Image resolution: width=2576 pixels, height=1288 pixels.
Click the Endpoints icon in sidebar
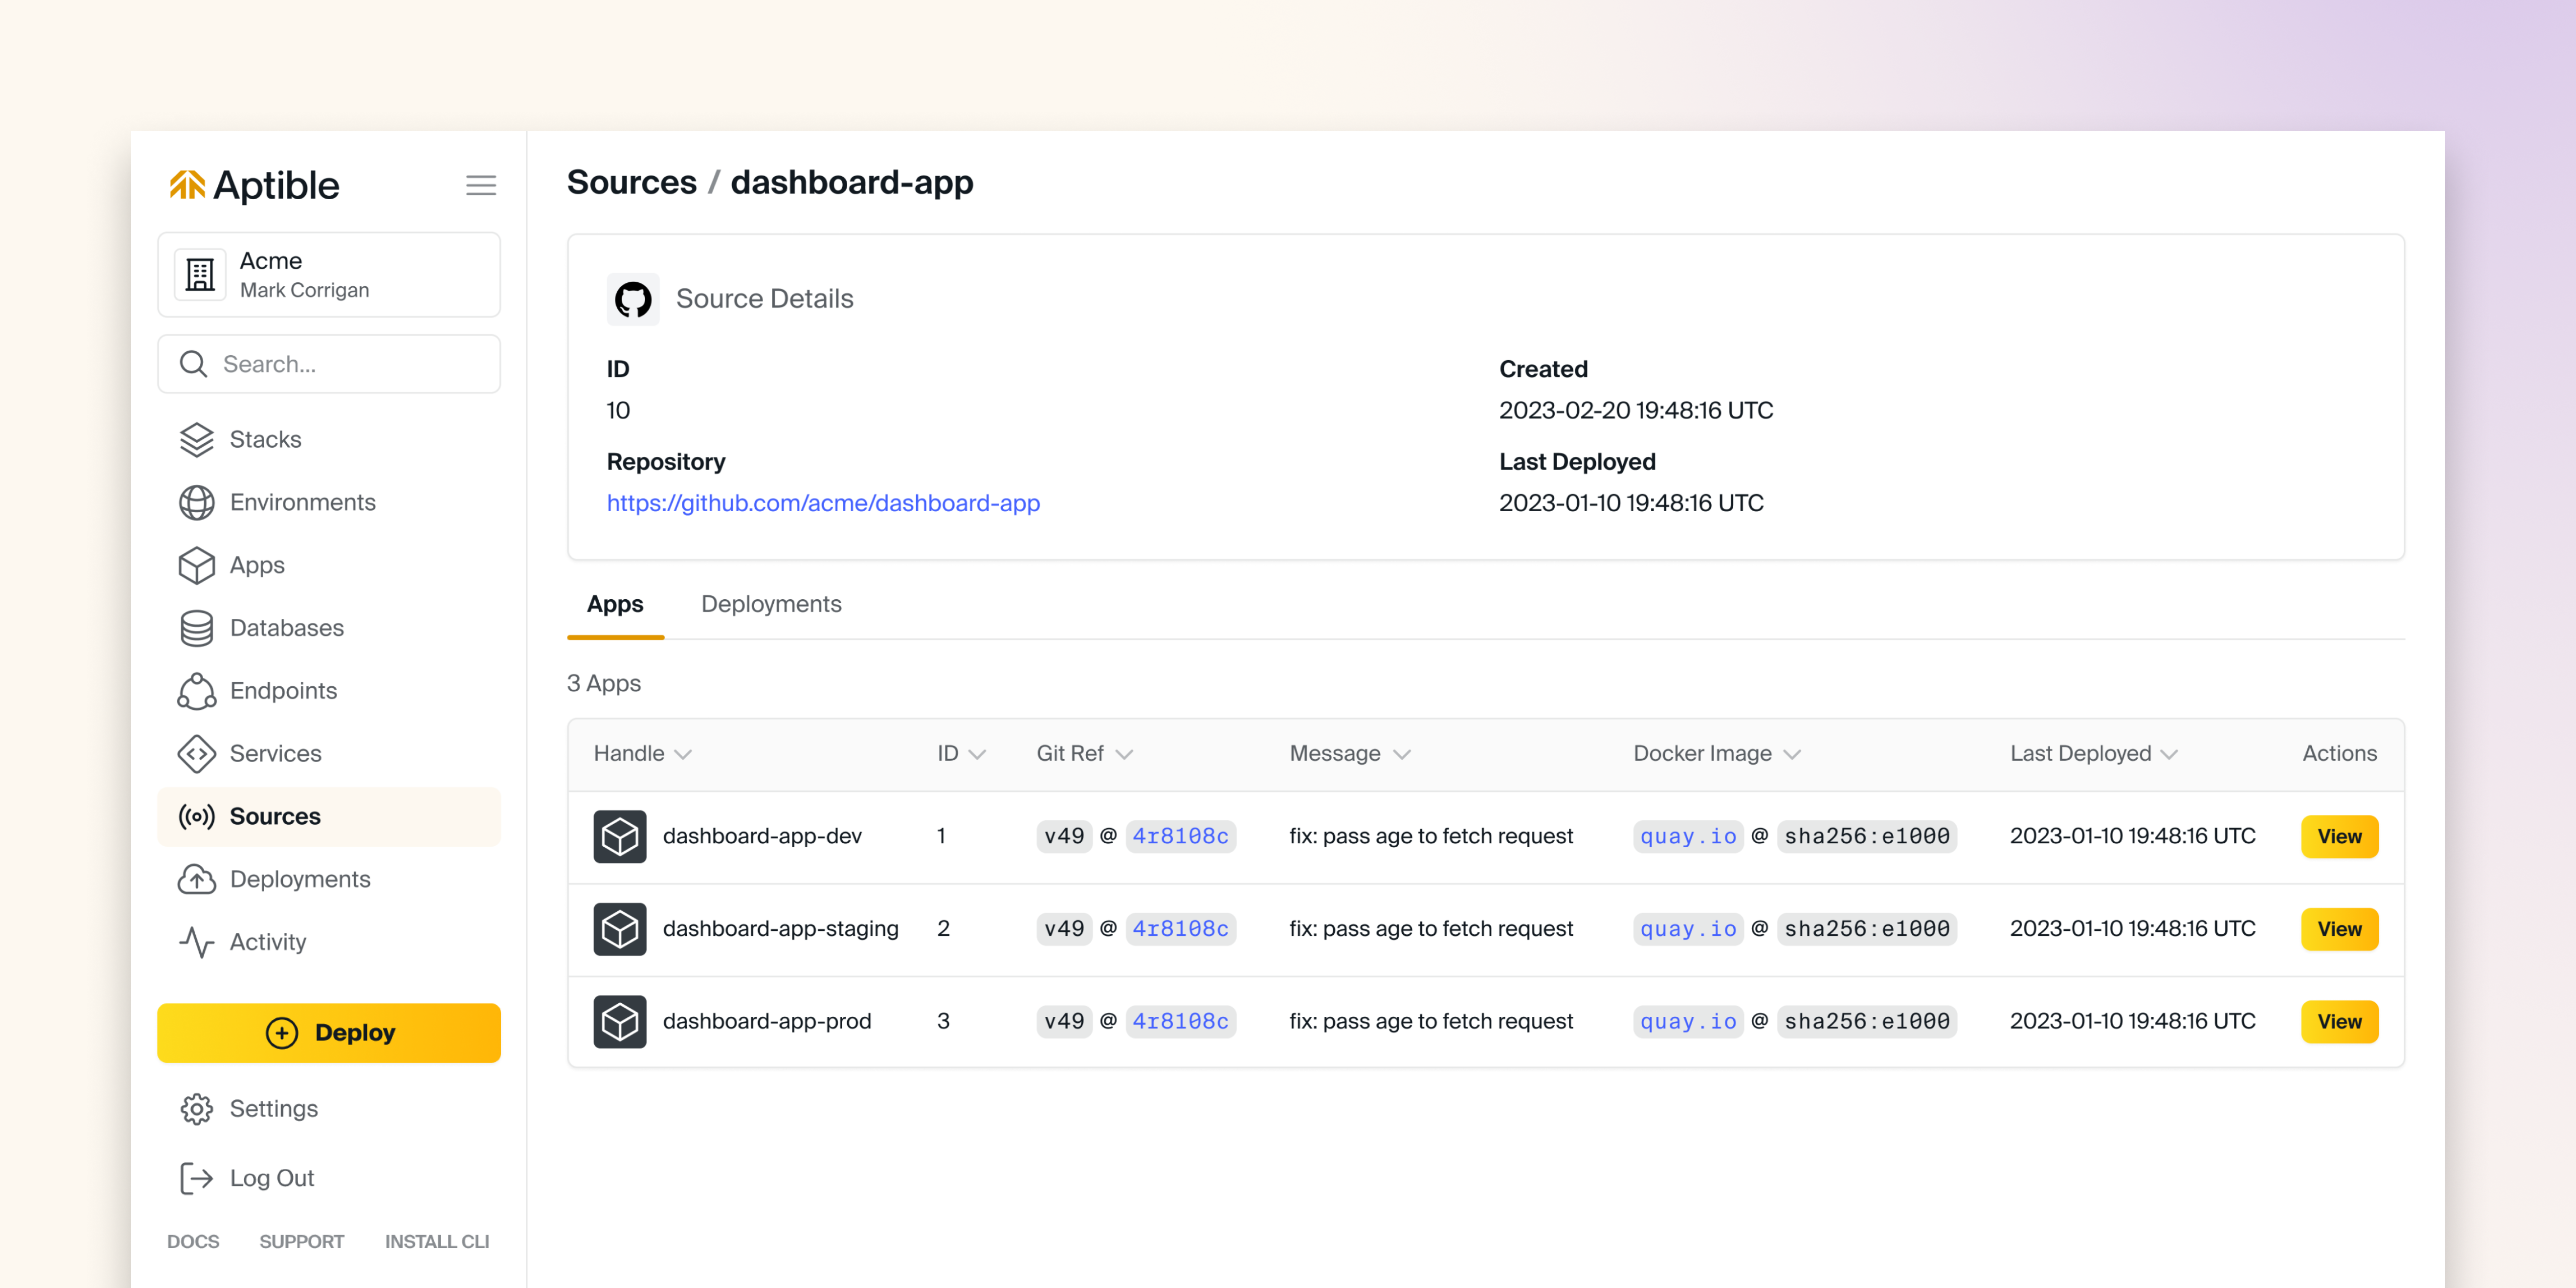(x=196, y=691)
